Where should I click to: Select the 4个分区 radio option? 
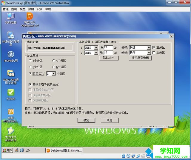(59, 61)
